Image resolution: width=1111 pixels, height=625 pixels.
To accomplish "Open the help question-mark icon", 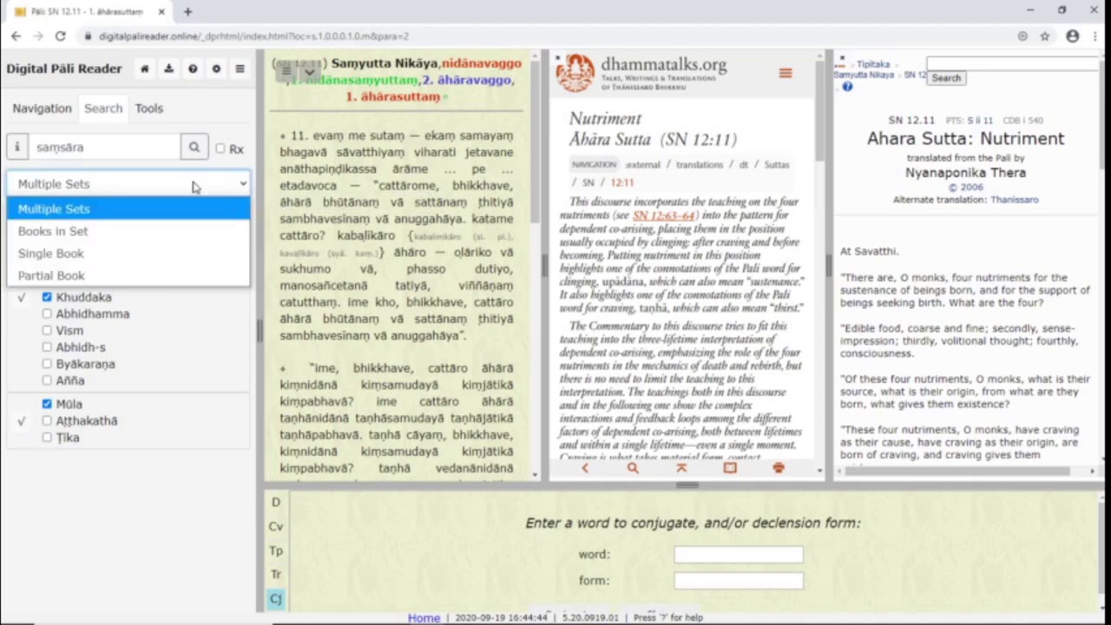I will (x=193, y=69).
